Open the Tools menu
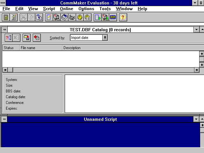Viewport: 204px width, 153px height. click(105, 9)
